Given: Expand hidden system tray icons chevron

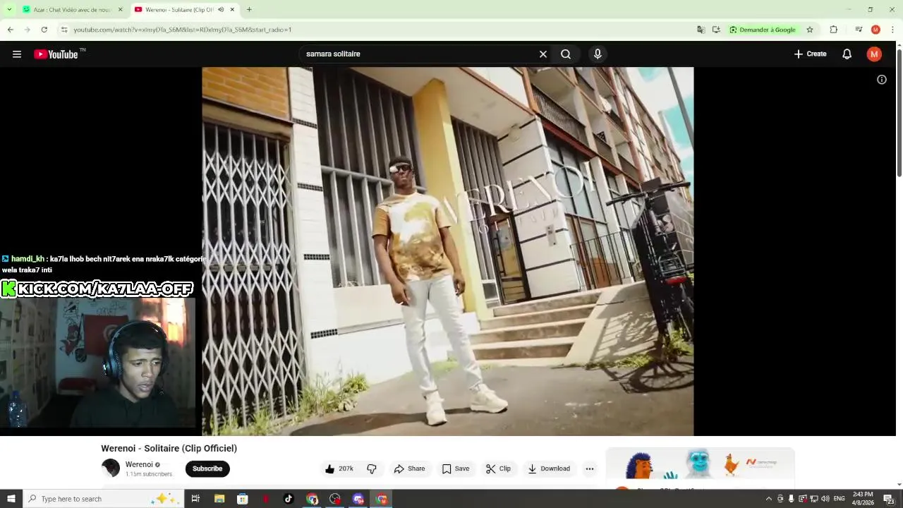Looking at the screenshot, I should [769, 499].
